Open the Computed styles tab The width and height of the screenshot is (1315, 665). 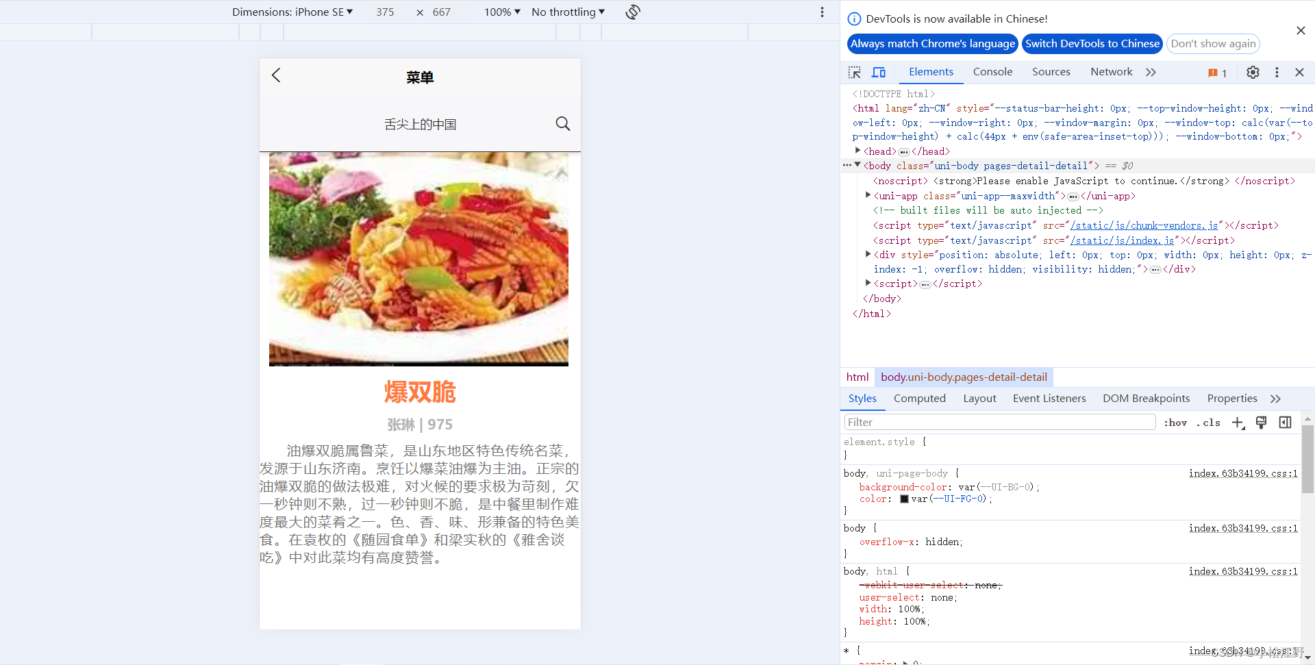click(x=919, y=399)
